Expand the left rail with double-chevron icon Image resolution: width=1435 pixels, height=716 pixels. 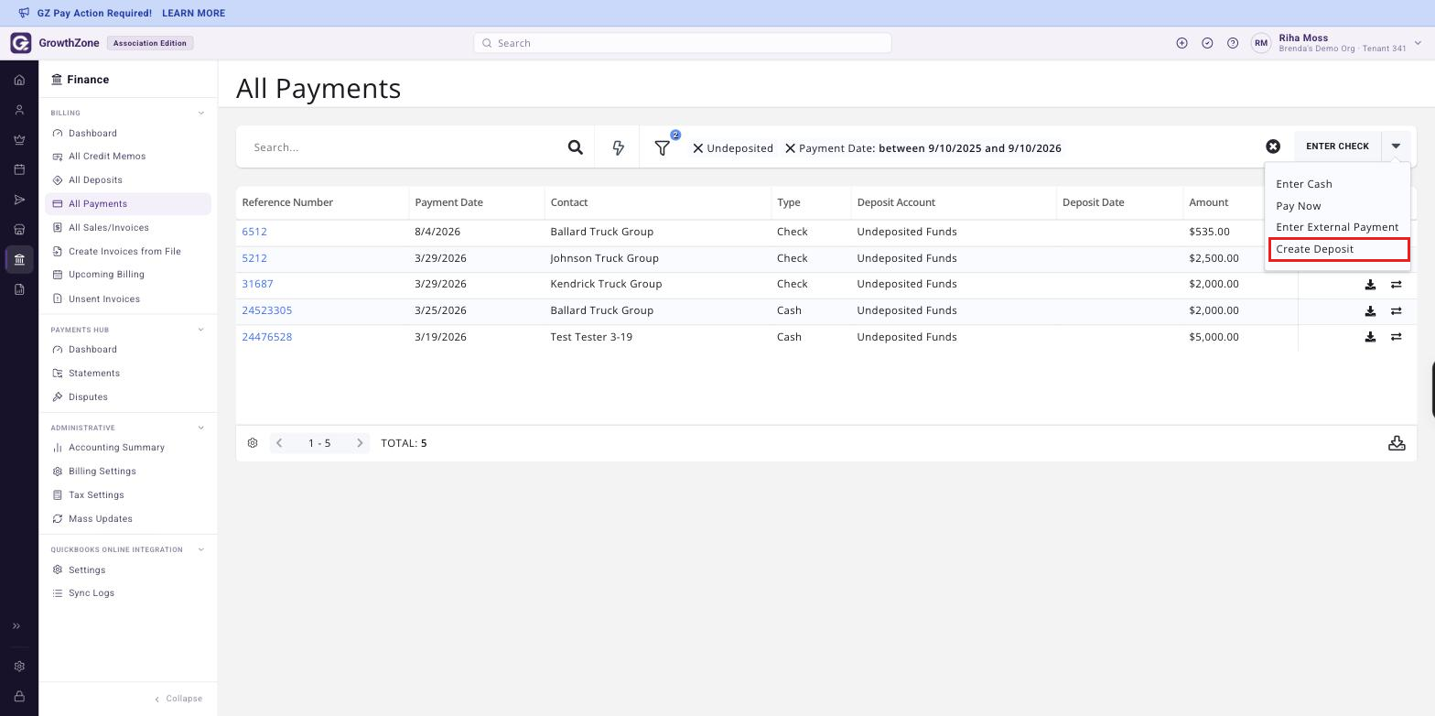pos(16,626)
